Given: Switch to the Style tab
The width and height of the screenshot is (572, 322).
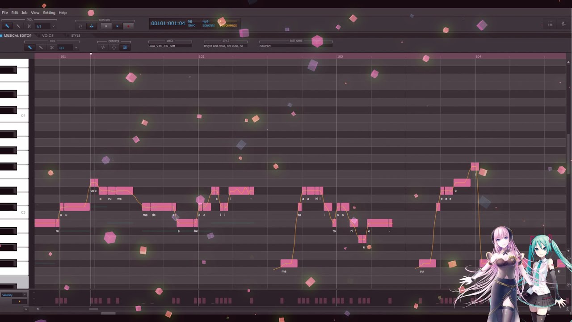Looking at the screenshot, I should pos(76,35).
